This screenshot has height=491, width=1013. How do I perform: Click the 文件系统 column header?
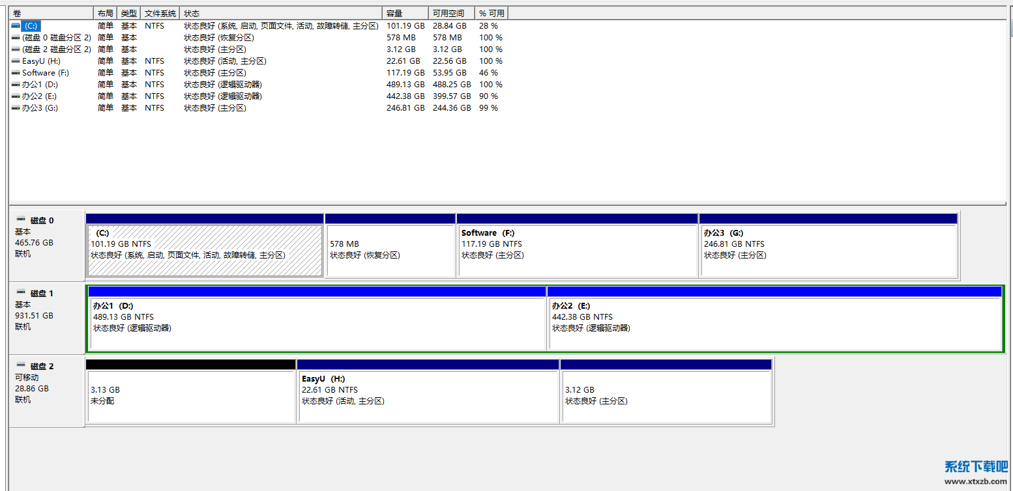pyautogui.click(x=160, y=13)
